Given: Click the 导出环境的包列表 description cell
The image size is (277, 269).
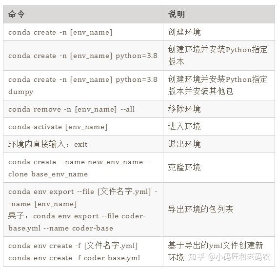Looking at the screenshot, I should coord(219,210).
